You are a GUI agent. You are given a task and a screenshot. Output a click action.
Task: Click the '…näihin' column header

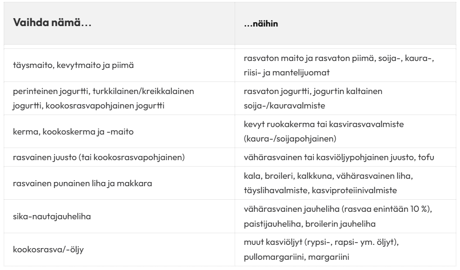261,24
